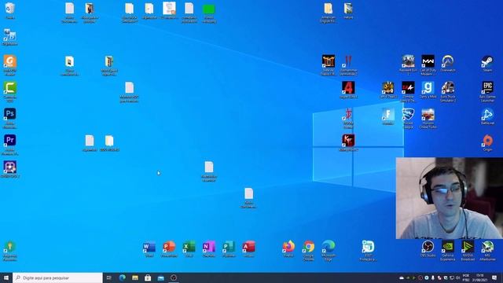
Task: Focus the taskbar search box
Action: tap(57, 277)
